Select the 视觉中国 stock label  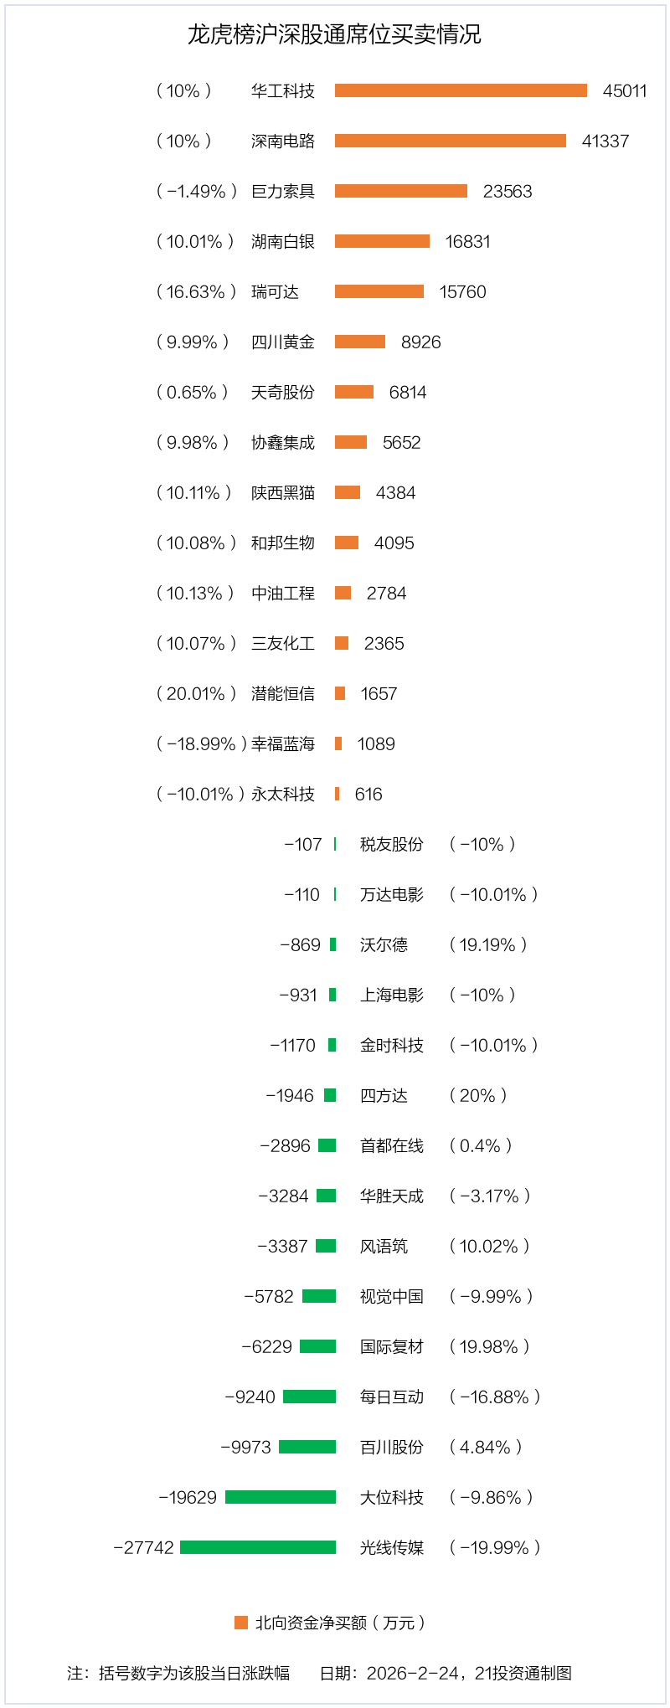tap(392, 1296)
